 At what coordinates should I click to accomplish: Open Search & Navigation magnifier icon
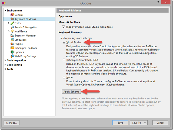(12, 27)
